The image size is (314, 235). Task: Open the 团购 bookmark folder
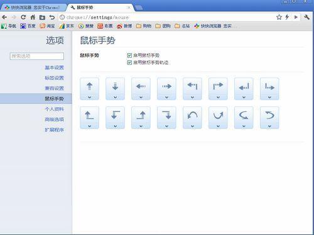point(163,26)
